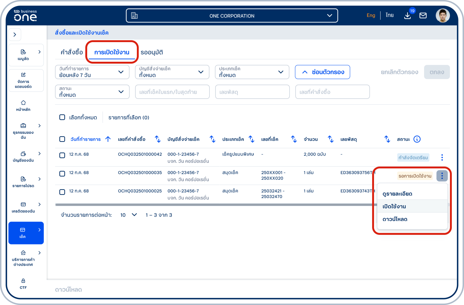
Task: Open the mail inbox icon
Action: [x=423, y=16]
